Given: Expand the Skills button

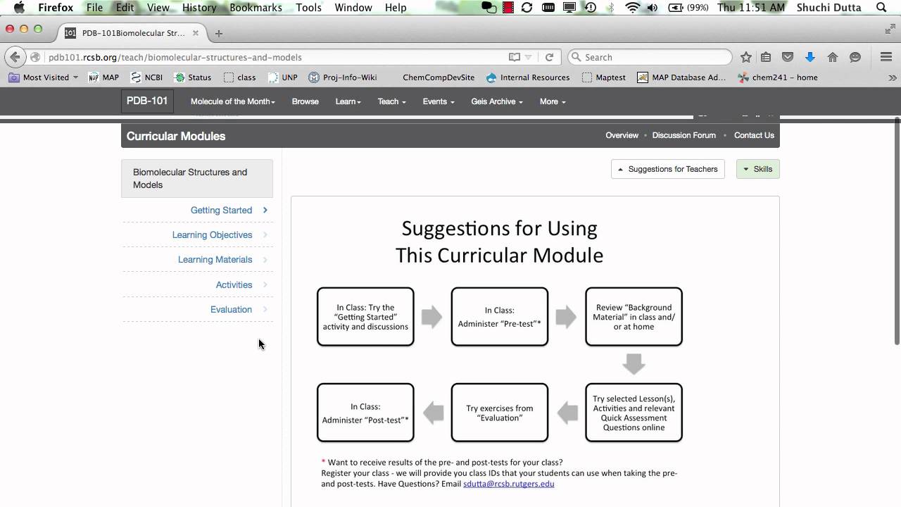Looking at the screenshot, I should tap(757, 169).
